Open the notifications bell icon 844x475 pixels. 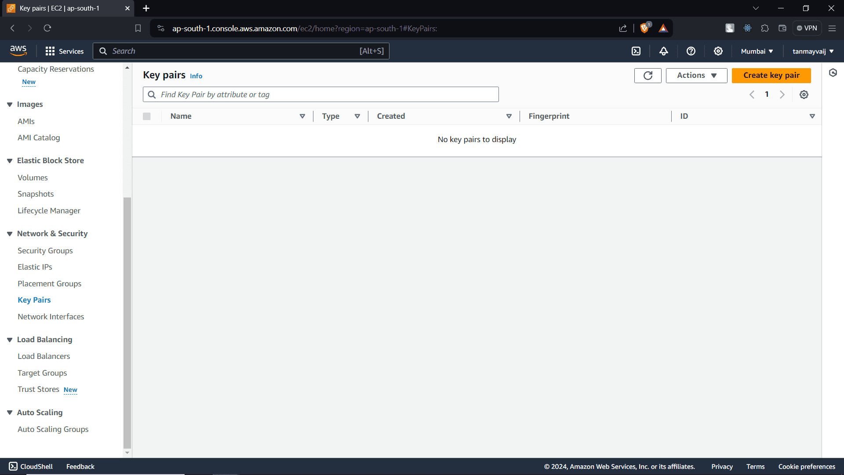click(x=664, y=51)
